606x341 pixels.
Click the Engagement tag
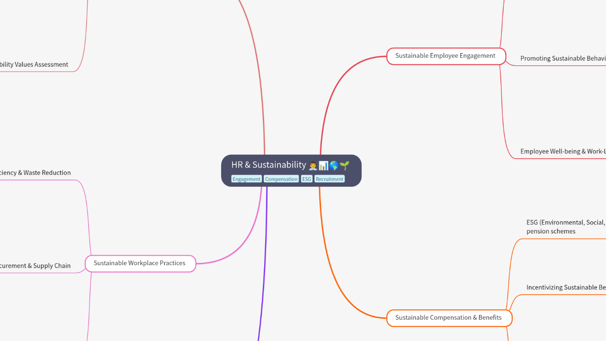point(246,179)
